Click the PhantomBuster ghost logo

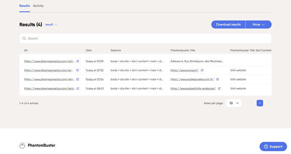[x=22, y=146]
